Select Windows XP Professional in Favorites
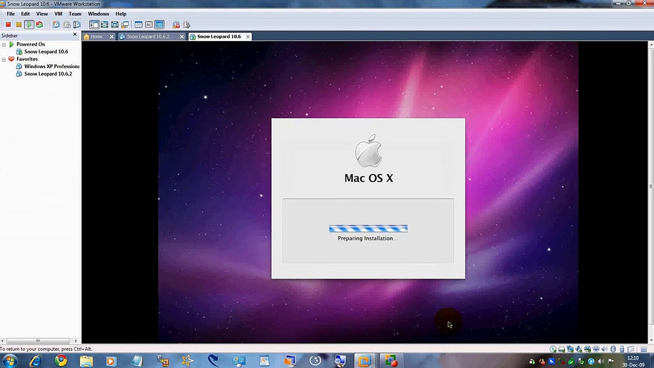Screen dimensions: 654x368 pos(51,66)
